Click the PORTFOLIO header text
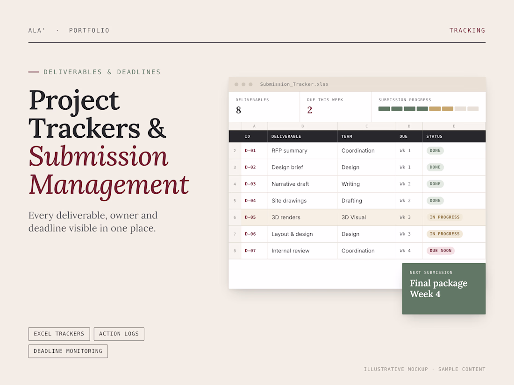The height and width of the screenshot is (385, 514). point(89,30)
